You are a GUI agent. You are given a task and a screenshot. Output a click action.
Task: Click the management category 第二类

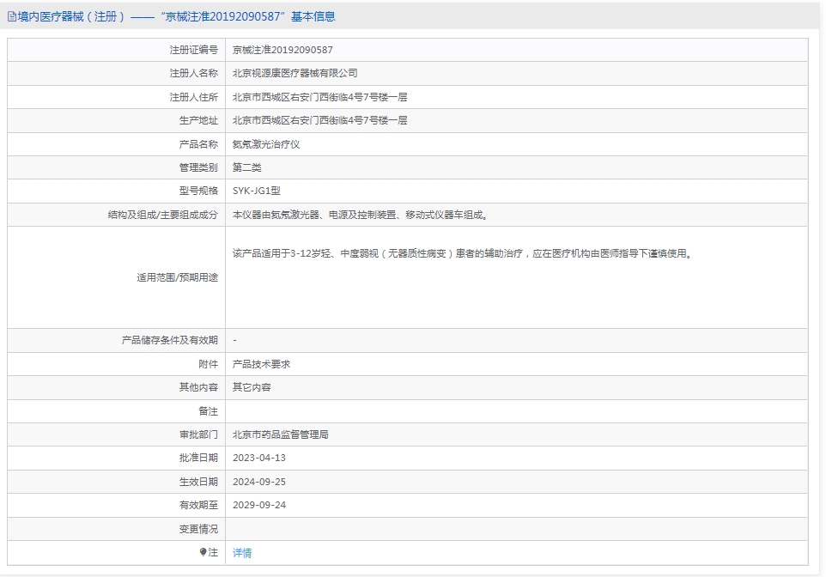(x=247, y=167)
